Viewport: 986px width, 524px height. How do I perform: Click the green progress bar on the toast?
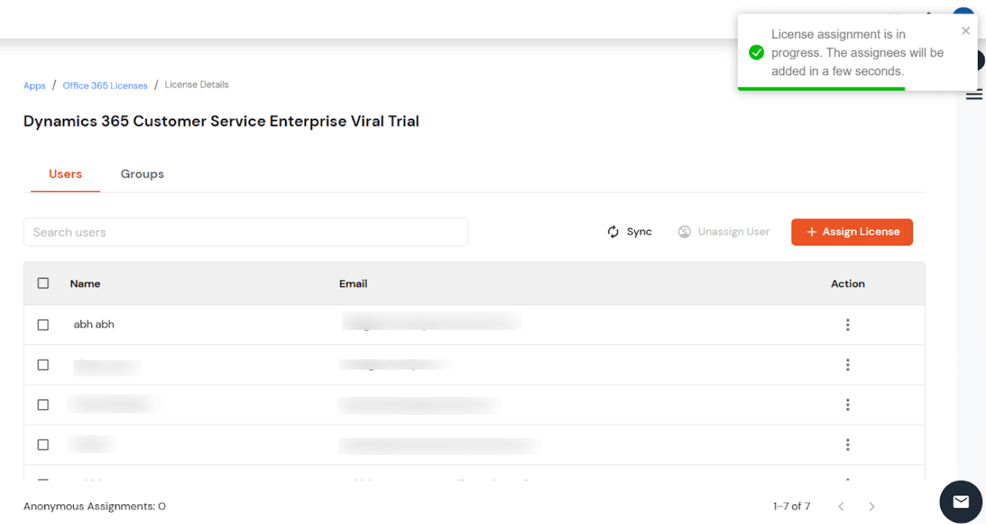(820, 87)
